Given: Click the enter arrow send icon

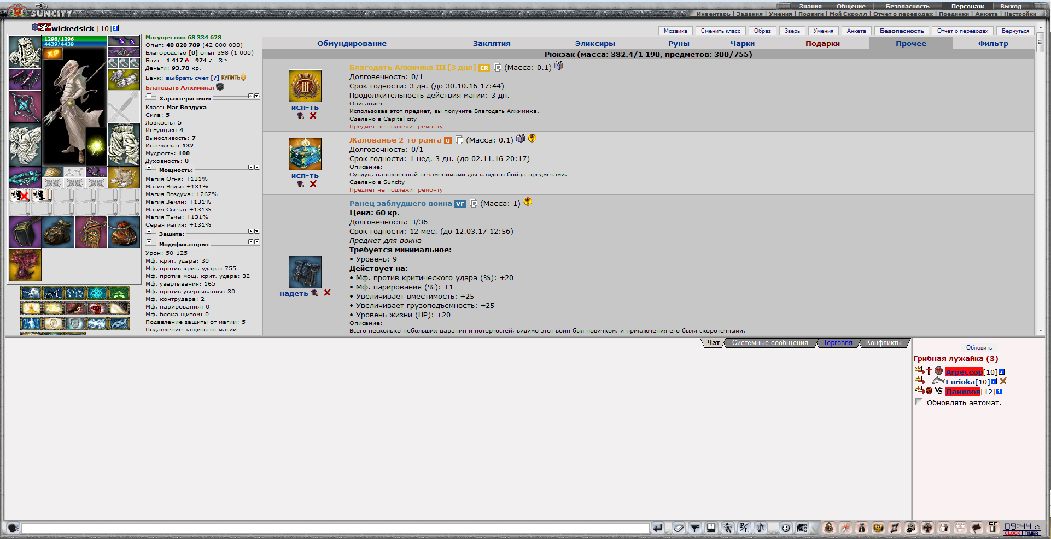Looking at the screenshot, I should coord(657,528).
